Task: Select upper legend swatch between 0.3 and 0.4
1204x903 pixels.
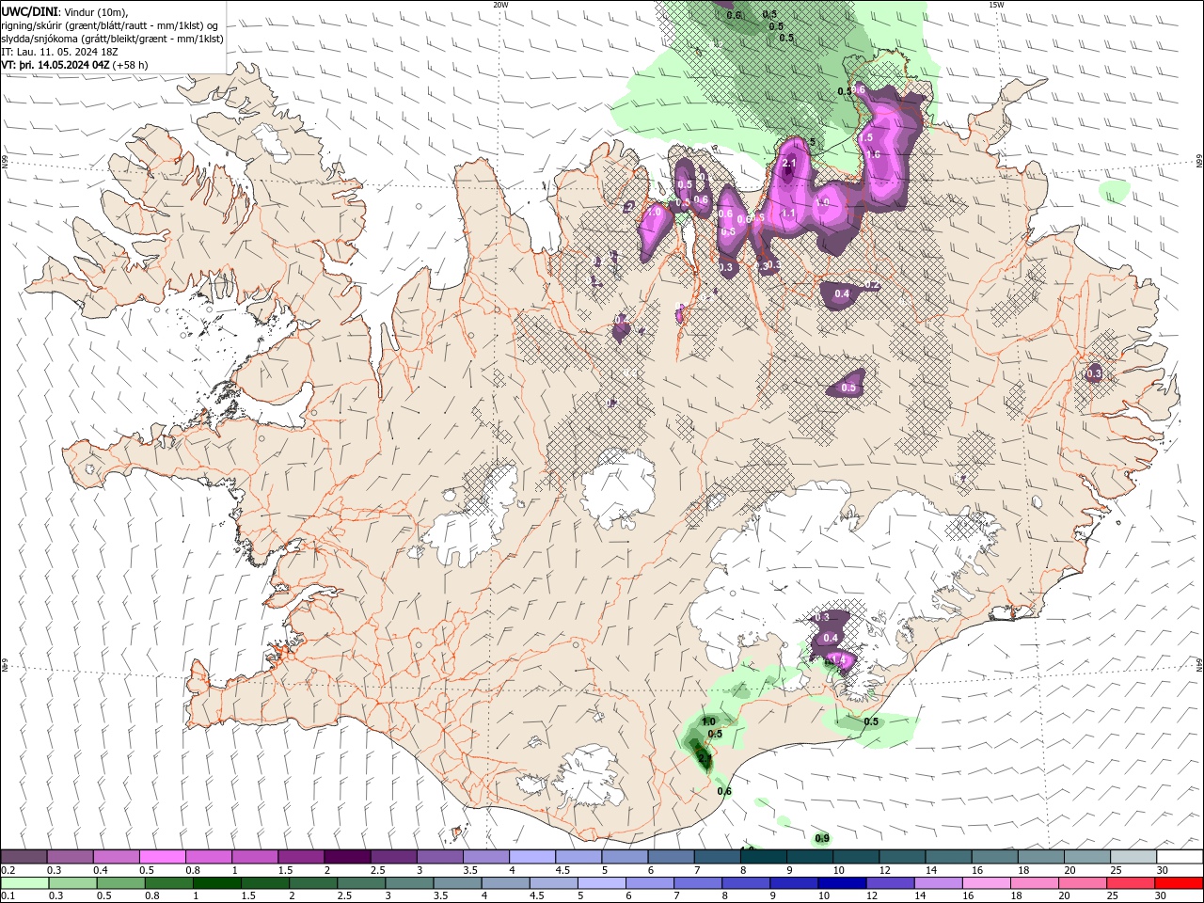Action: pos(71,856)
